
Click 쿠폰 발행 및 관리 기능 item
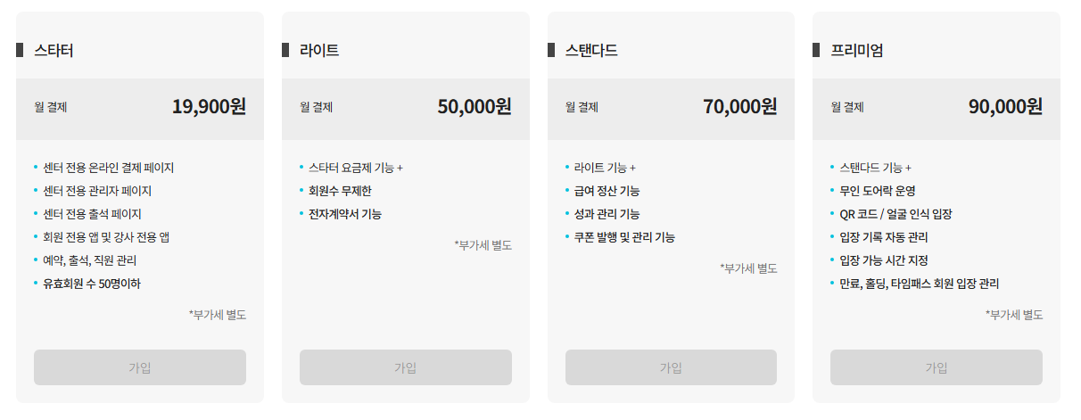coord(624,237)
